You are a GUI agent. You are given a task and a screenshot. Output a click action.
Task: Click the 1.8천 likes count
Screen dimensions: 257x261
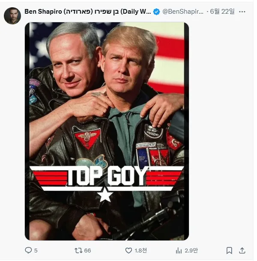point(140,250)
